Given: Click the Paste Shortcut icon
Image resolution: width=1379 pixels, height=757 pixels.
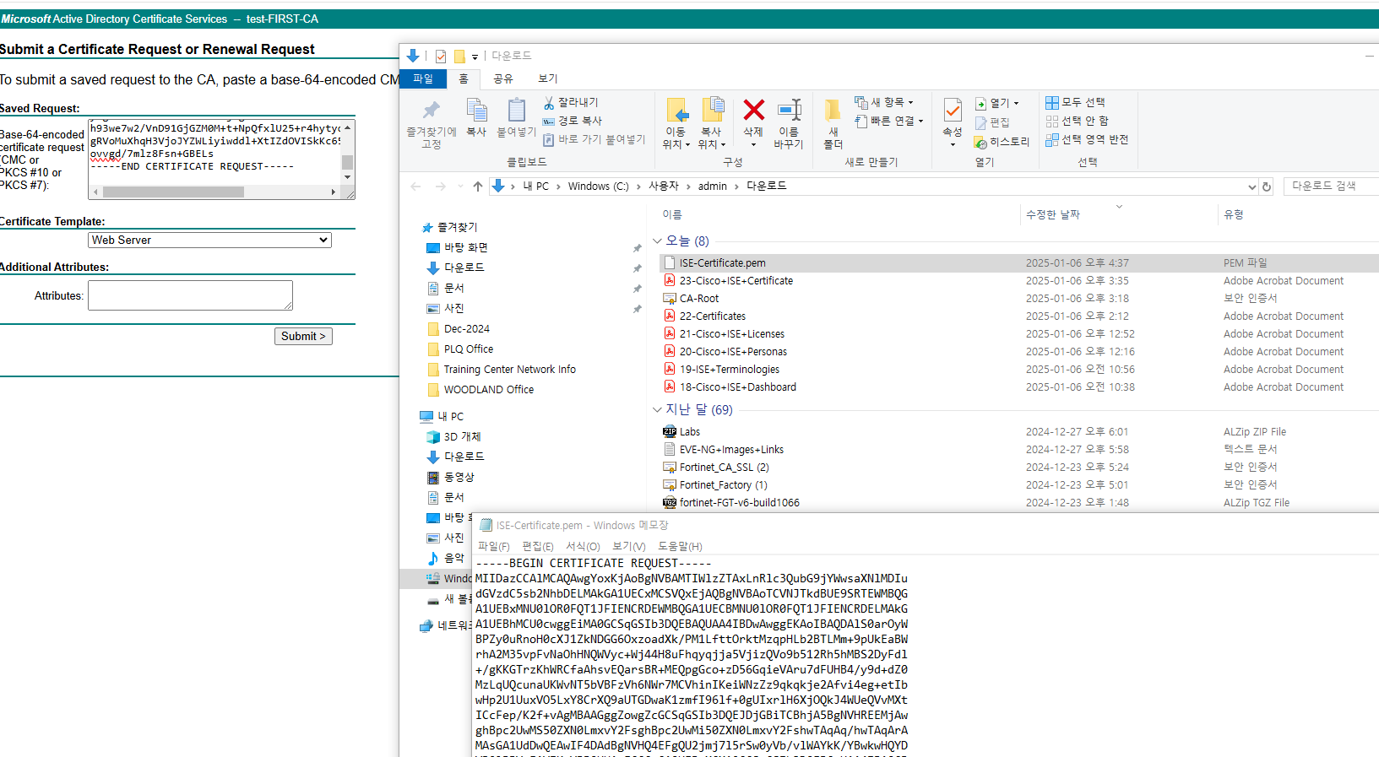Looking at the screenshot, I should (549, 139).
